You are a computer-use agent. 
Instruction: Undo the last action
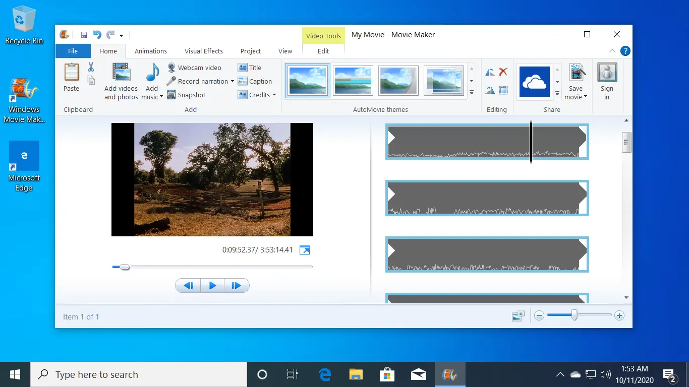(97, 34)
